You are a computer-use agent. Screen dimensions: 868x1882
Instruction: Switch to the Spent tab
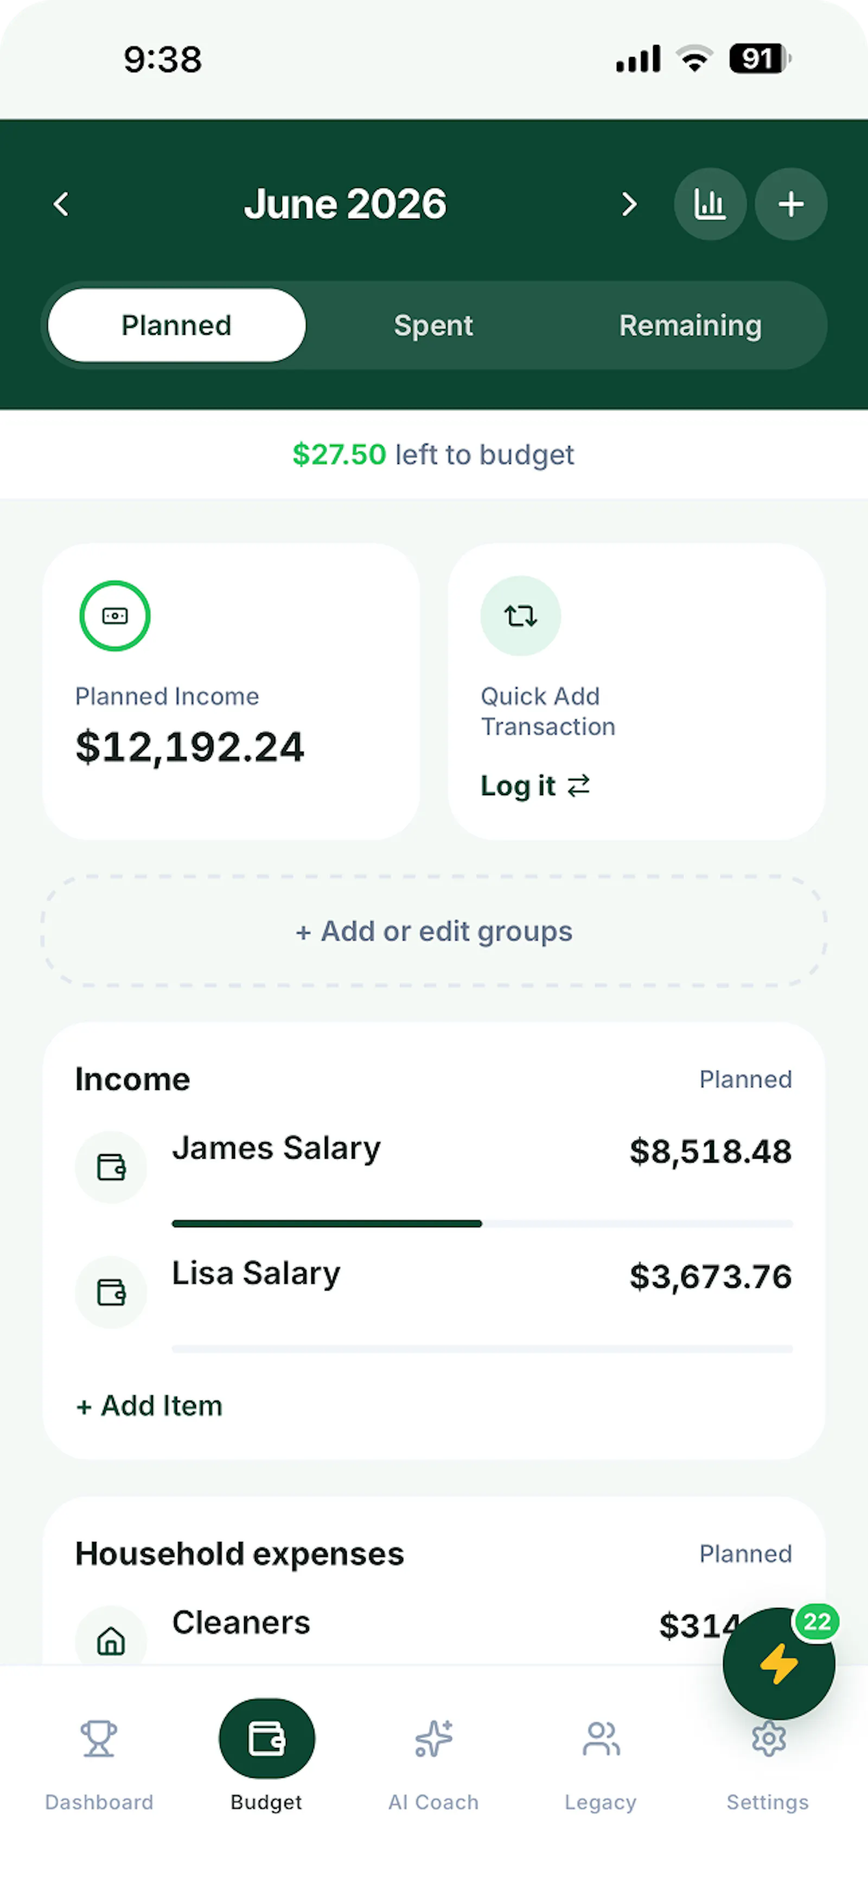tap(433, 325)
